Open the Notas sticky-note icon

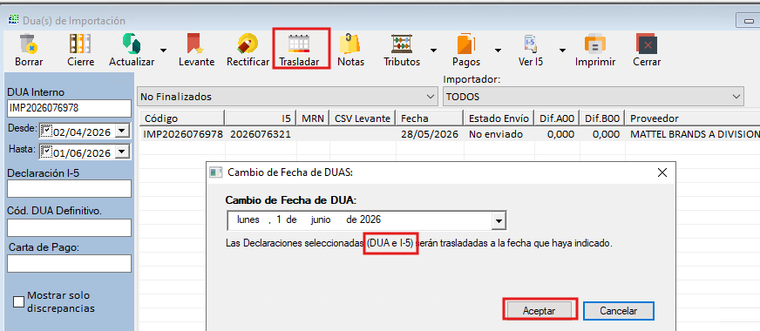350,44
